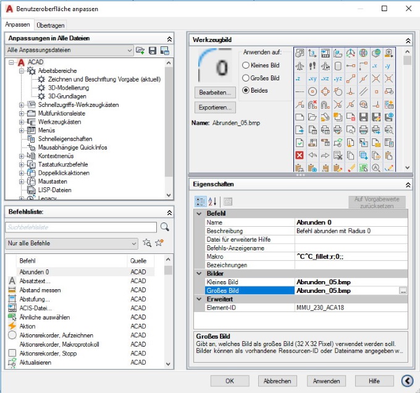Click the load partial customization file icon

[141, 50]
